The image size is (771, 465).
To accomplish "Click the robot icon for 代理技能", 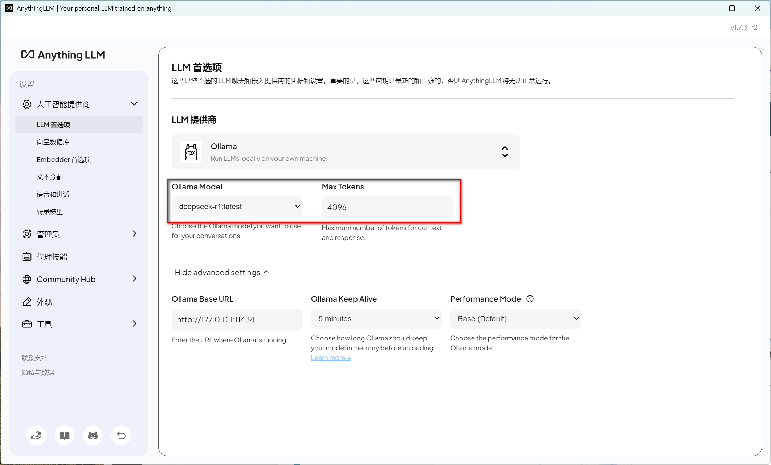I will point(27,257).
